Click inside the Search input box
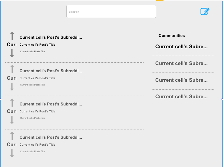The height and width of the screenshot is (167, 223). click(x=111, y=11)
